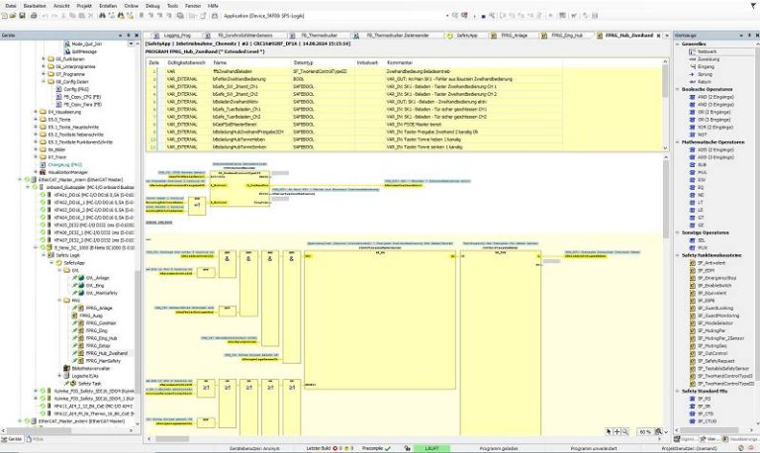Viewport: 760px width, 453px height.
Task: Switch to the FPRG_Anlage tab
Action: pos(513,33)
